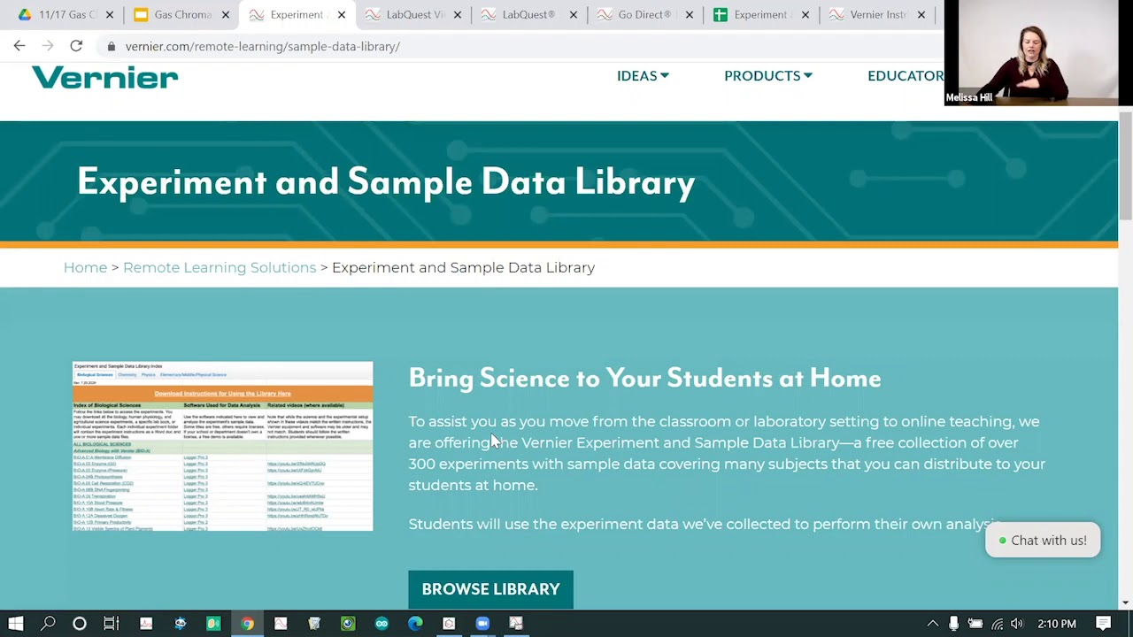Screen dimensions: 1133x637
Task: Click the page vertical scrollbar
Action: click(1125, 168)
